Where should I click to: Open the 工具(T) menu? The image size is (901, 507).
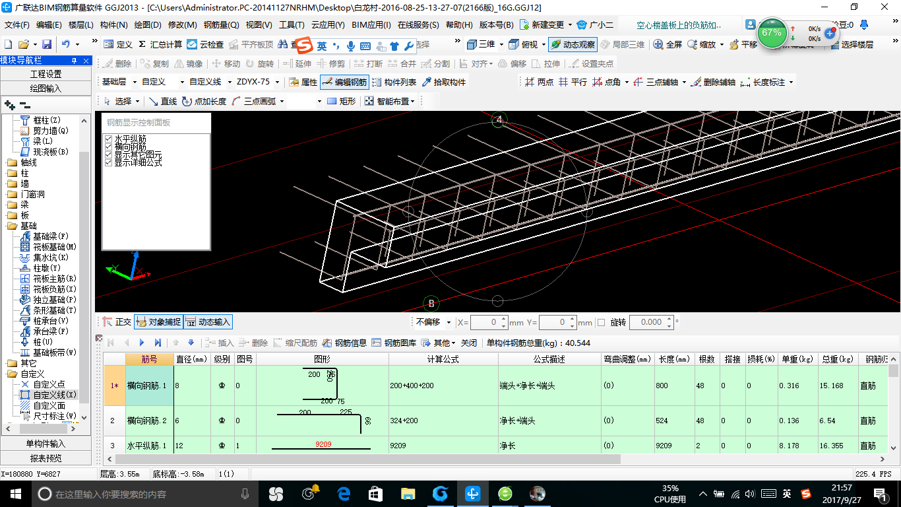291,25
